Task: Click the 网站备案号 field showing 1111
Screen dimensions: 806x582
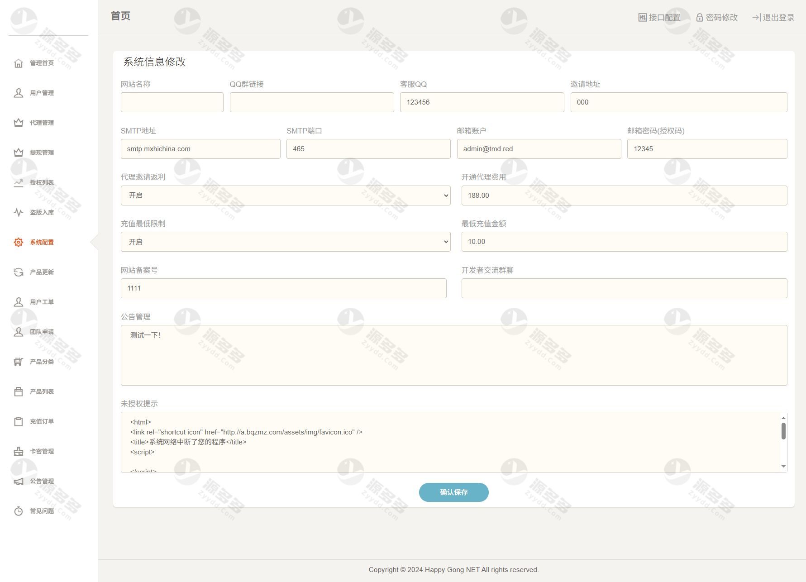Action: tap(284, 288)
